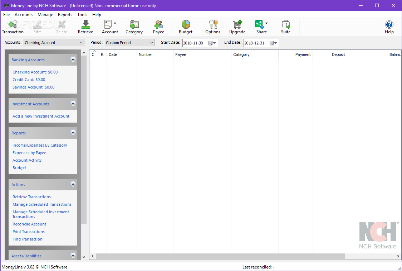Click the Payee toolbar icon

[x=159, y=25]
